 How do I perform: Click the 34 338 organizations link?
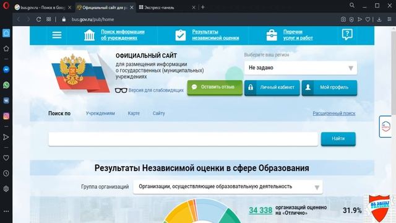pyautogui.click(x=260, y=210)
